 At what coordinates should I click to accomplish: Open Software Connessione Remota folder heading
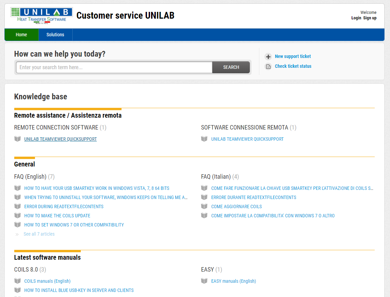click(x=244, y=127)
